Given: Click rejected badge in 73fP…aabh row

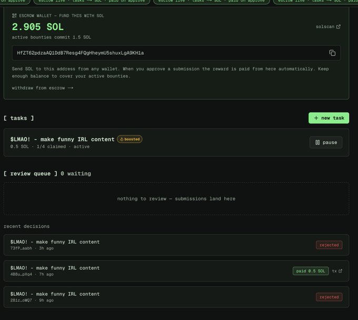Looking at the screenshot, I should click(329, 245).
